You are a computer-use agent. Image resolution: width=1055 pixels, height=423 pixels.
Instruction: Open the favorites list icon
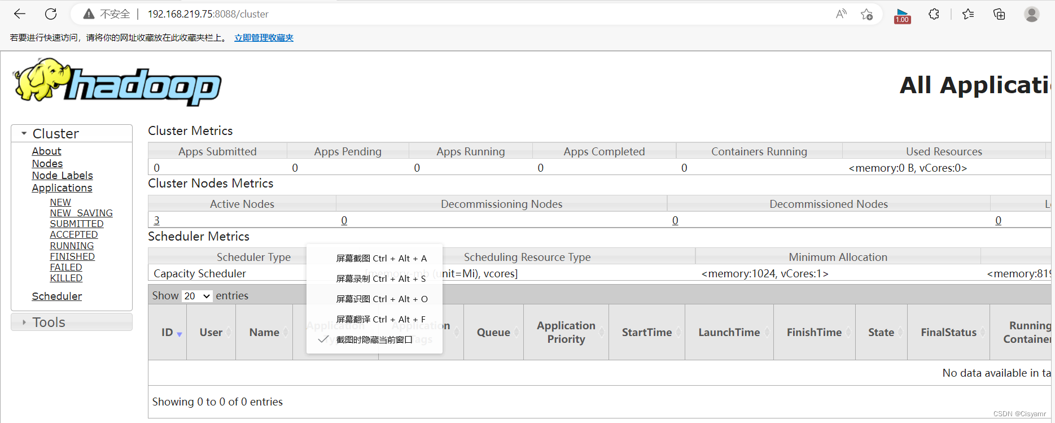click(969, 14)
